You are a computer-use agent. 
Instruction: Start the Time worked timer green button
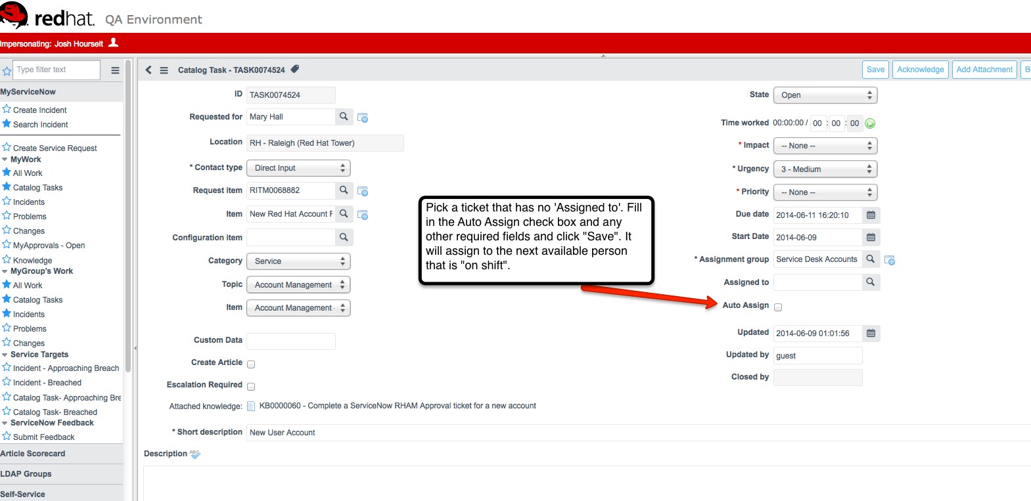(x=870, y=123)
